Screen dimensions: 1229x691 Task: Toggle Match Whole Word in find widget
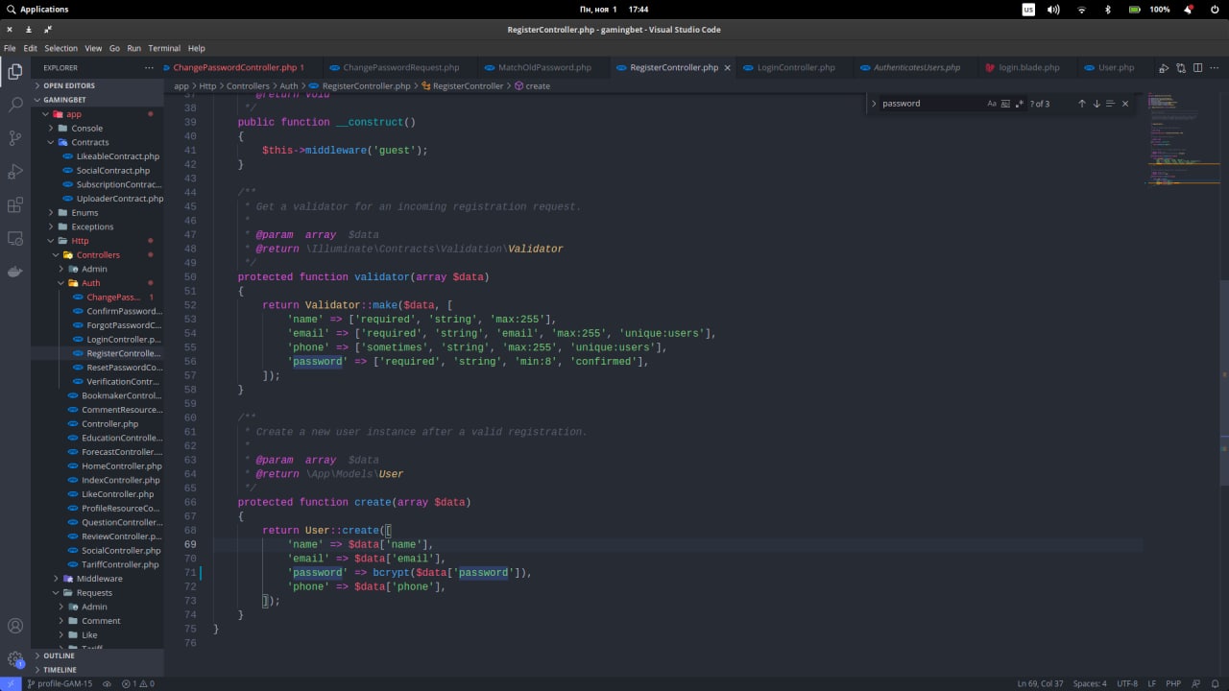click(x=1005, y=104)
